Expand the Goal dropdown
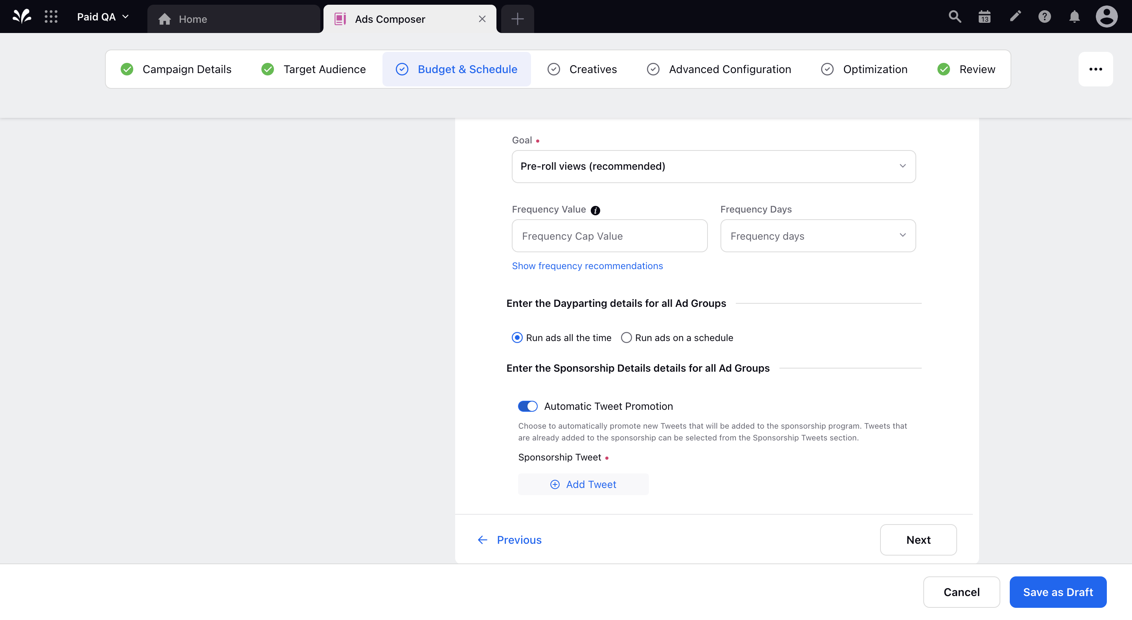The width and height of the screenshot is (1132, 620). (714, 166)
